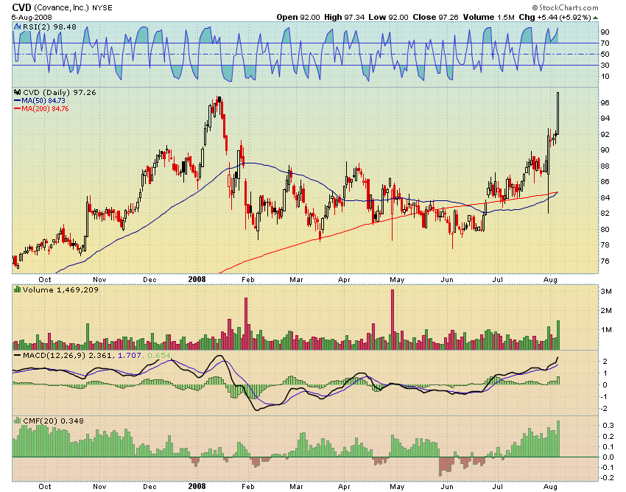The width and height of the screenshot is (626, 492).
Task: Click the final rightmost green CMF bar
Action: click(558, 438)
